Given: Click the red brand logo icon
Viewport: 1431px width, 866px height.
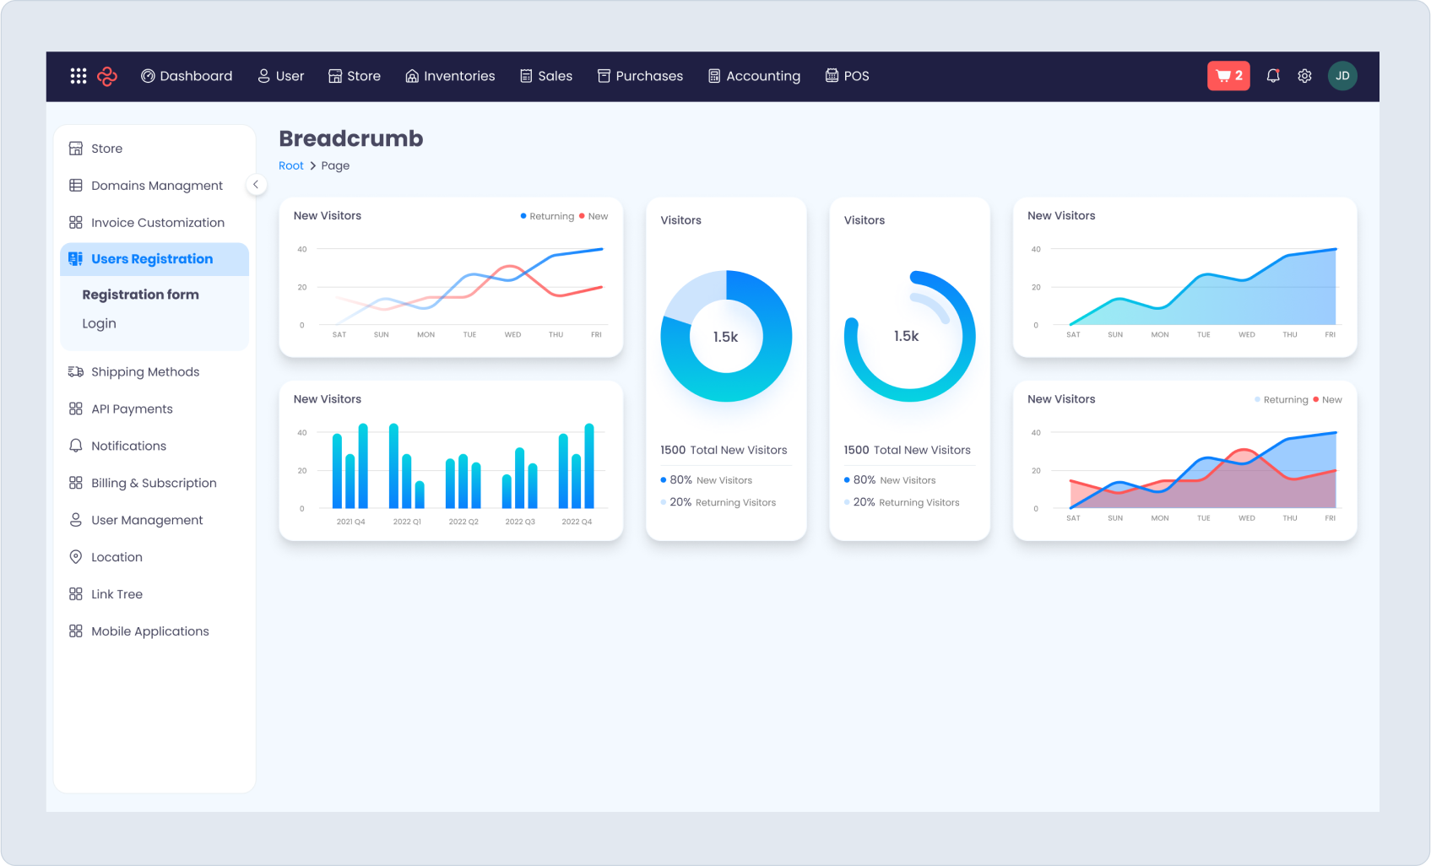Looking at the screenshot, I should tap(107, 76).
